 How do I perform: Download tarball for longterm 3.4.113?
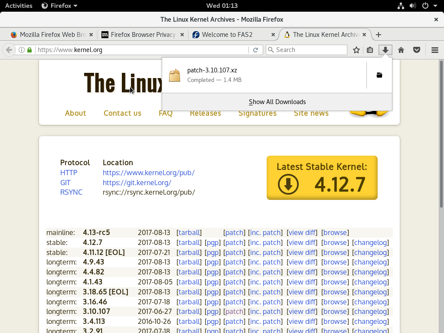(189, 321)
